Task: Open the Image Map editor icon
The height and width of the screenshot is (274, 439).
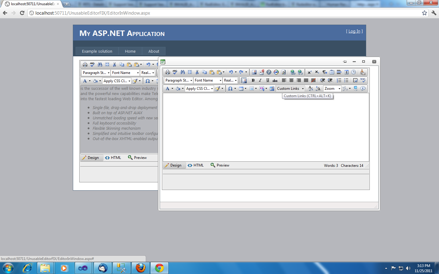Action: 272,89
